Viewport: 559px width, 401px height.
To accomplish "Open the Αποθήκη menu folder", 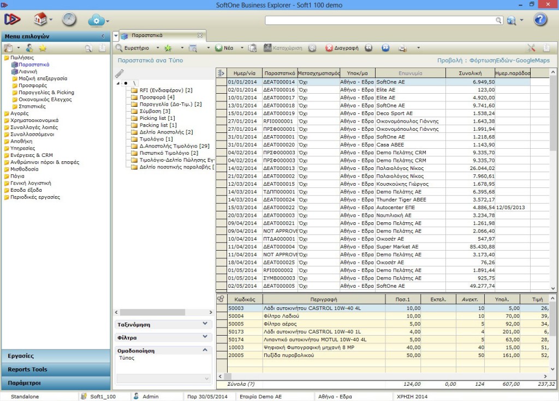I will (x=21, y=141).
